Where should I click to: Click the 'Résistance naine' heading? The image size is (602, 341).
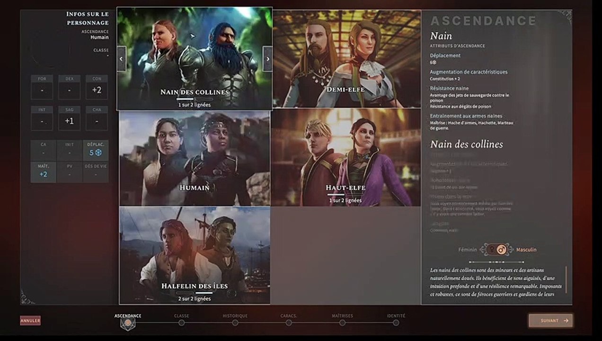(449, 88)
